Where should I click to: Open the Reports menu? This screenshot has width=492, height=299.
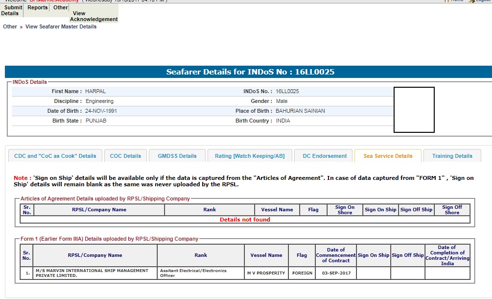(x=38, y=8)
